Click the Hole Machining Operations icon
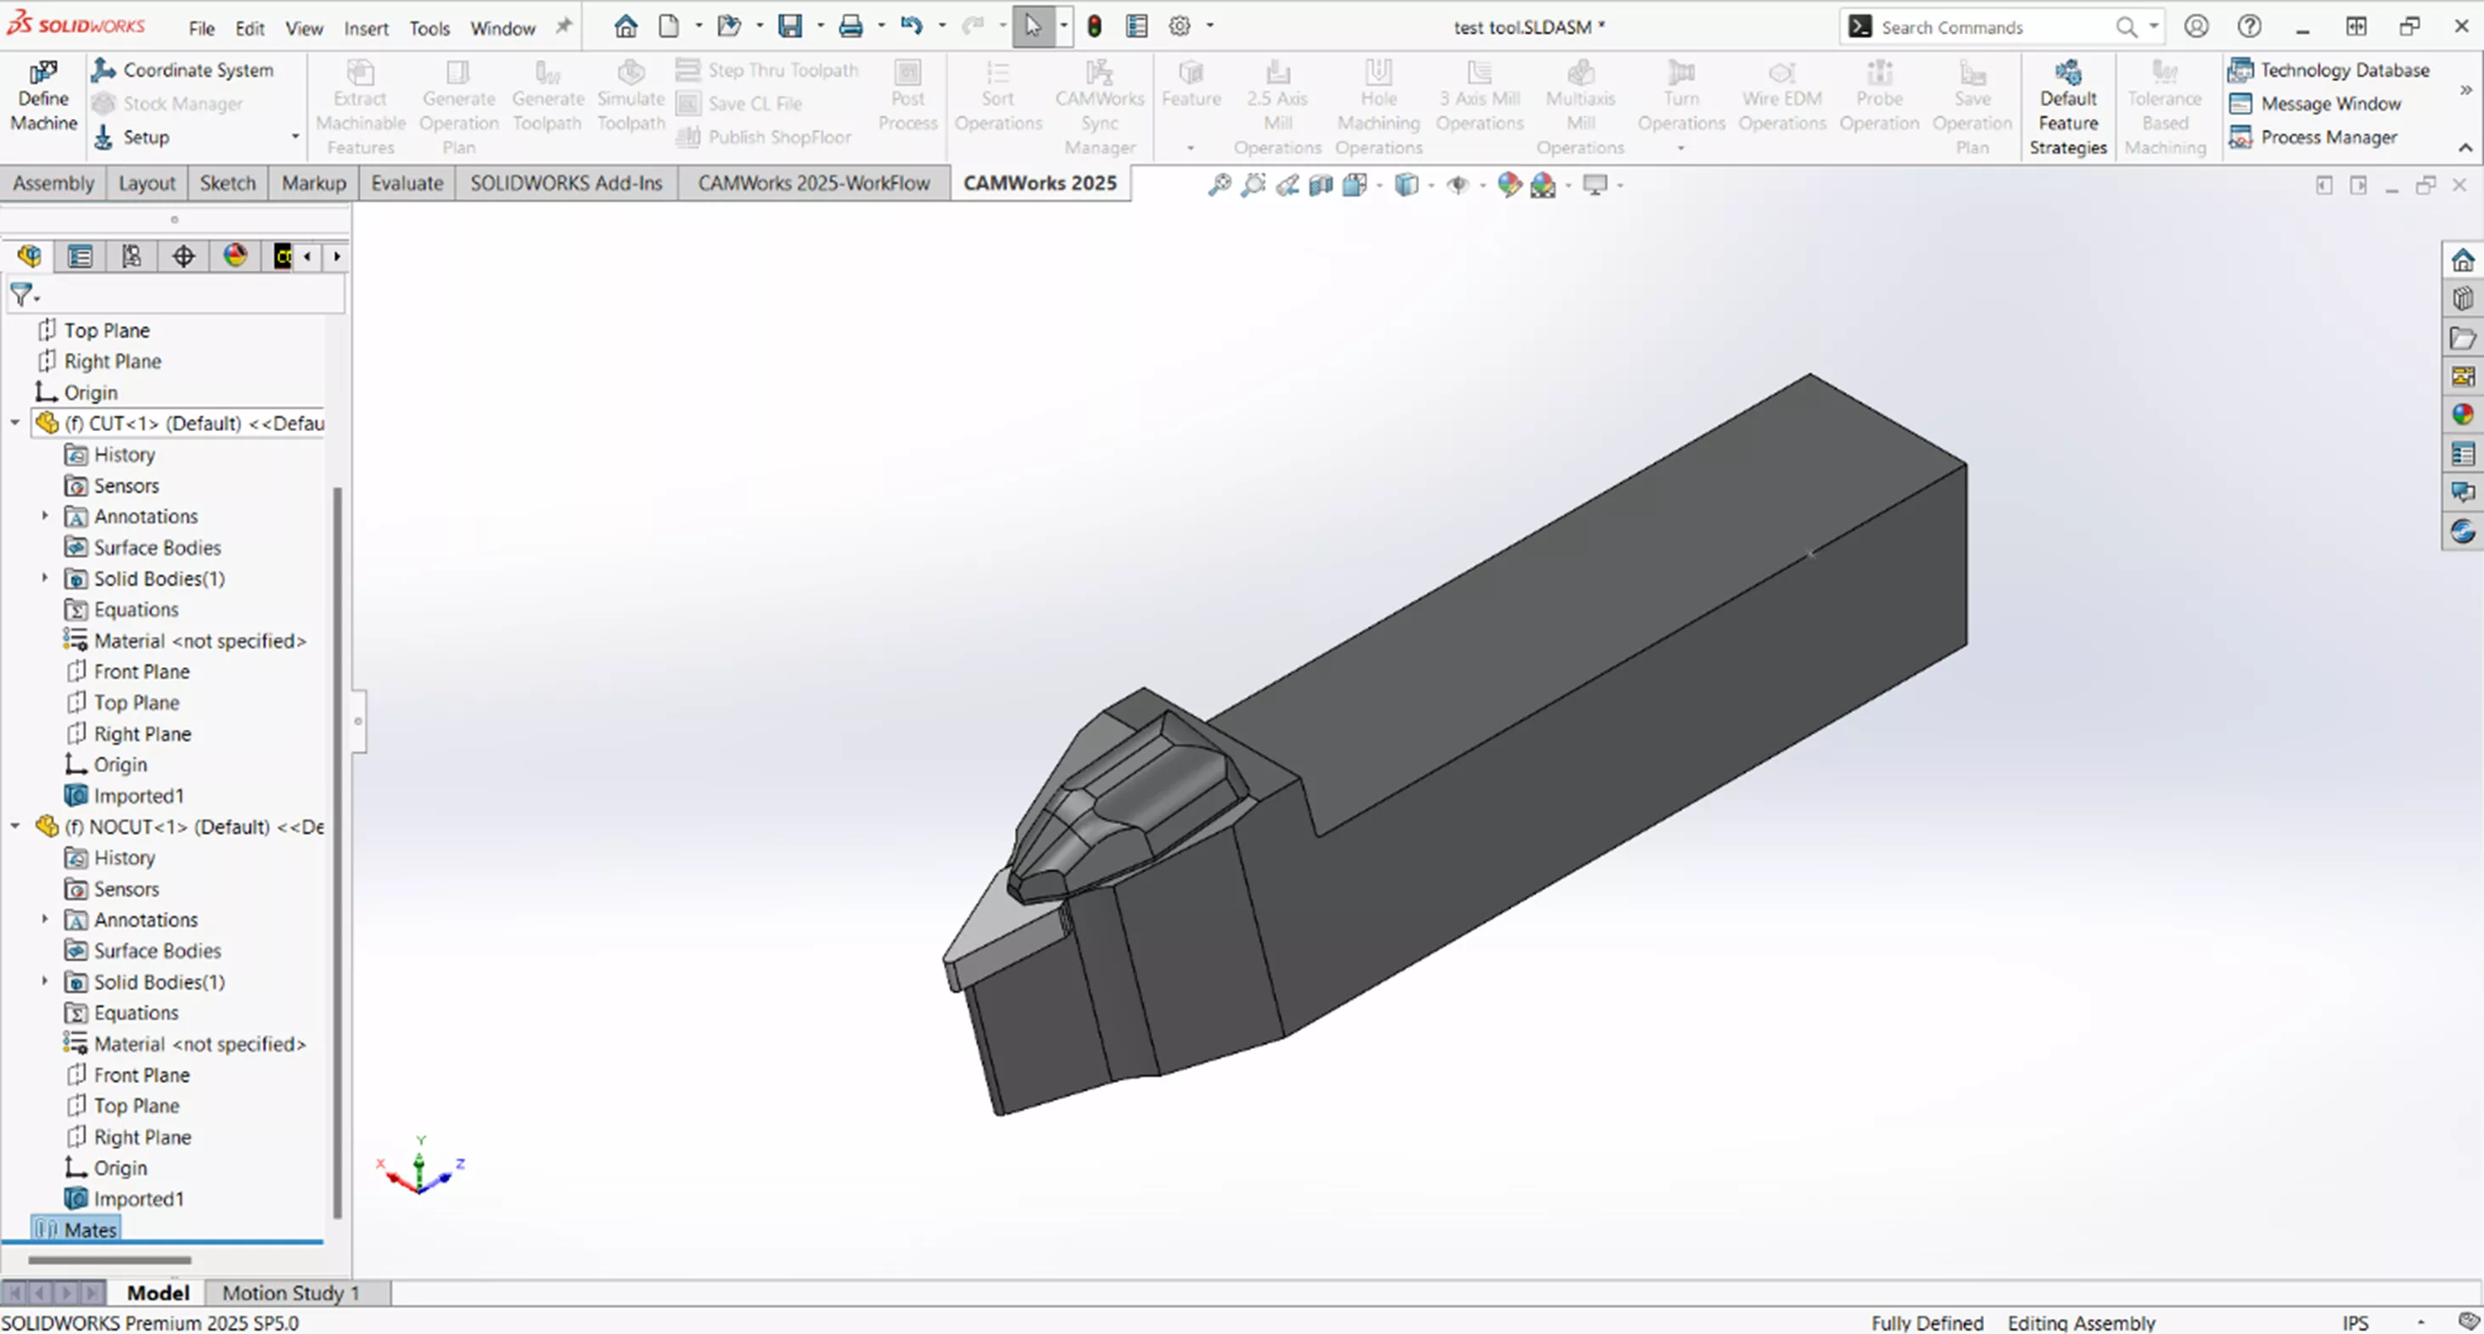The height and width of the screenshot is (1334, 2484). [1378, 97]
